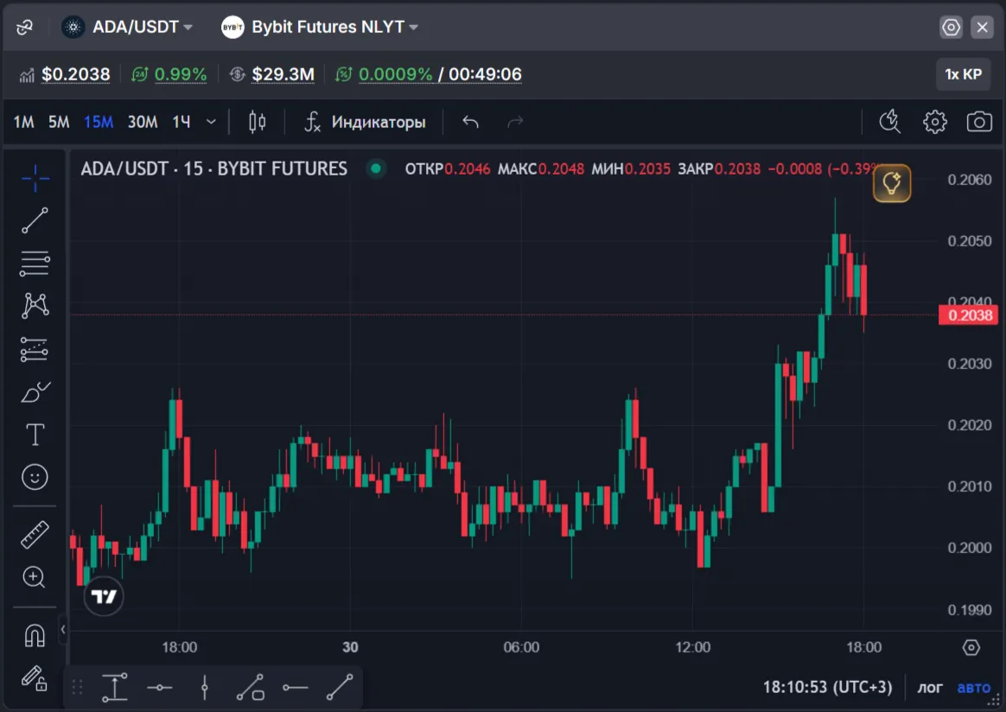
Task: Toggle lock all drawings
Action: (x=35, y=678)
